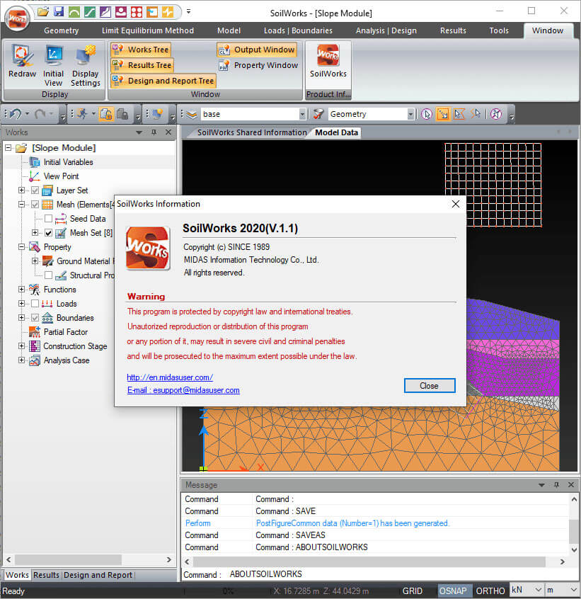
Task: Click the save icon in quick access toolbar
Action: click(59, 12)
